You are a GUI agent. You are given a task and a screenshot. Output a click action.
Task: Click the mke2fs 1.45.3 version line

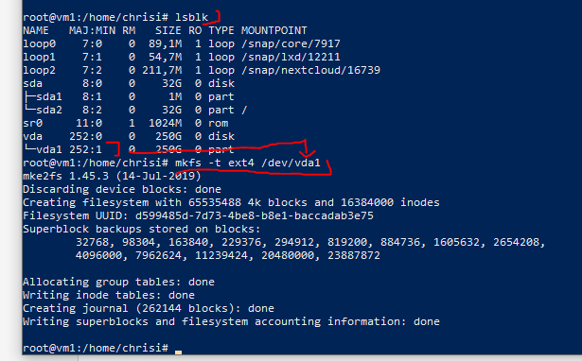point(112,176)
